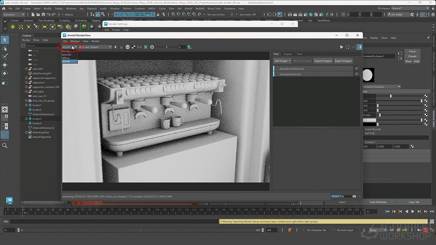Screen dimensions: 436x245
Task: Open the script editor icon beside the warning line
Action: click(432, 221)
